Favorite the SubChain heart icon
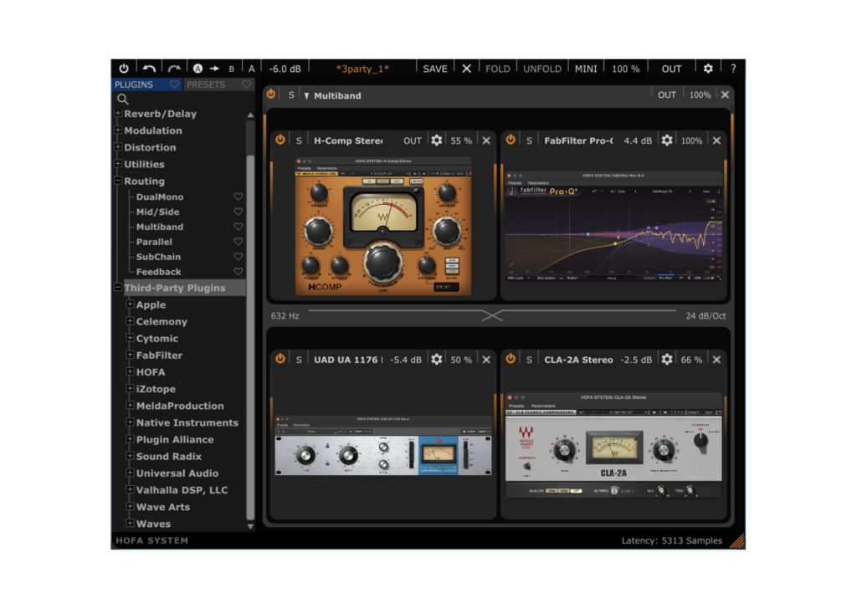 tap(239, 257)
